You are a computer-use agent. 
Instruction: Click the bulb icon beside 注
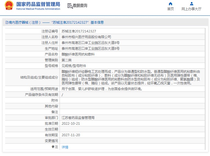pyautogui.click(x=53, y=147)
